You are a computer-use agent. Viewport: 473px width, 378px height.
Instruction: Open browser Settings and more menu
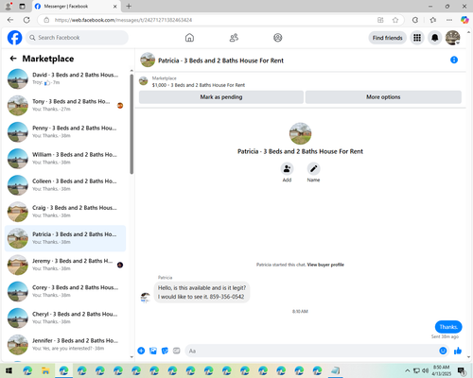coord(449,20)
